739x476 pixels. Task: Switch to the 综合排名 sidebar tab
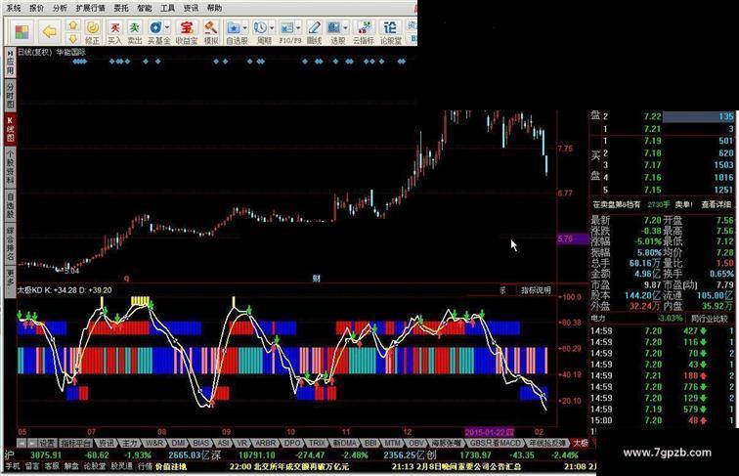pyautogui.click(x=11, y=243)
